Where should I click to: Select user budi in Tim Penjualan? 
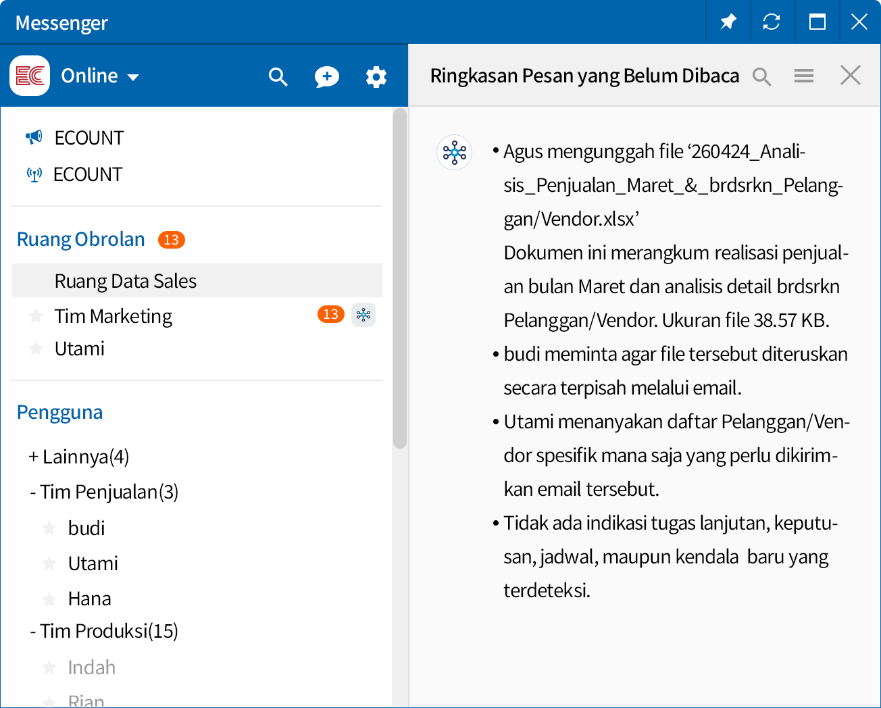pos(86,528)
